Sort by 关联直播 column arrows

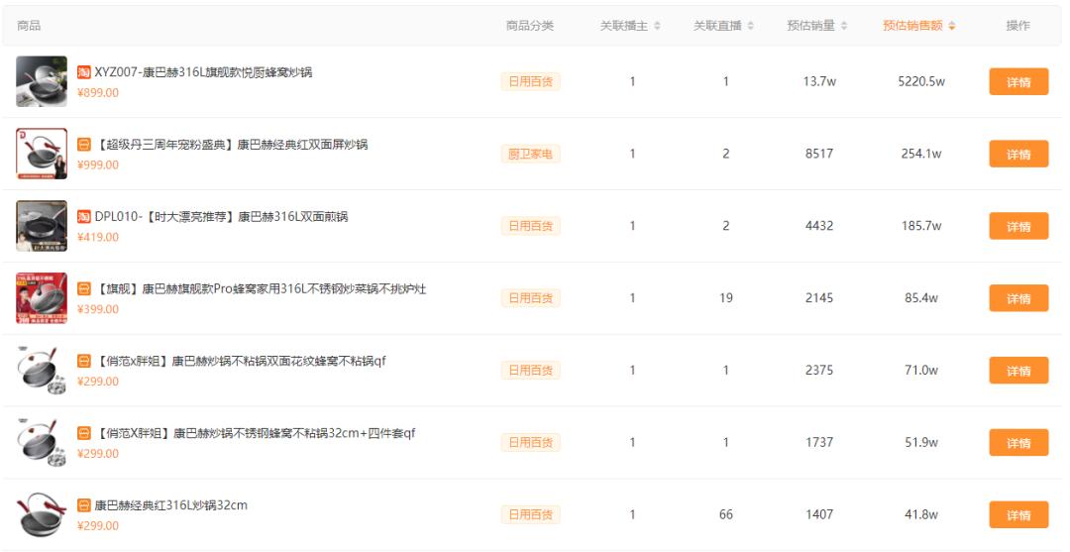pyautogui.click(x=751, y=26)
